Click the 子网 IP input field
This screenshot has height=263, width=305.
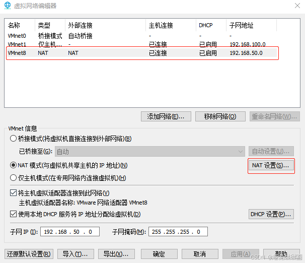point(70,232)
